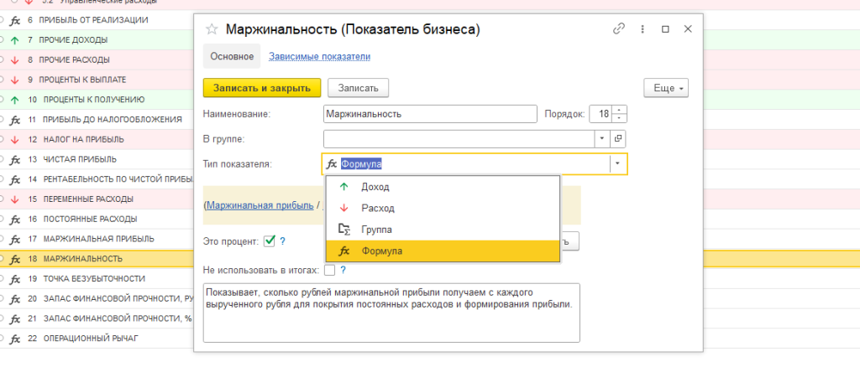Screen dimensions: 860x367
Task: Click formula icon of highlighted МАРЖИНАЛЬНОСТЬ row
Action: (15, 259)
